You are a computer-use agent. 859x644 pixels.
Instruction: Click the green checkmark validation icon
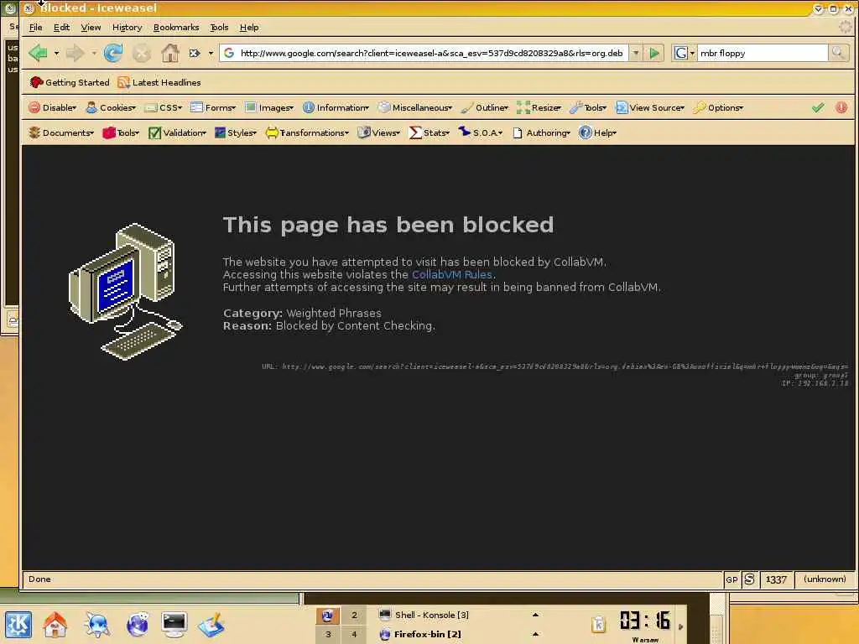pyautogui.click(x=818, y=108)
